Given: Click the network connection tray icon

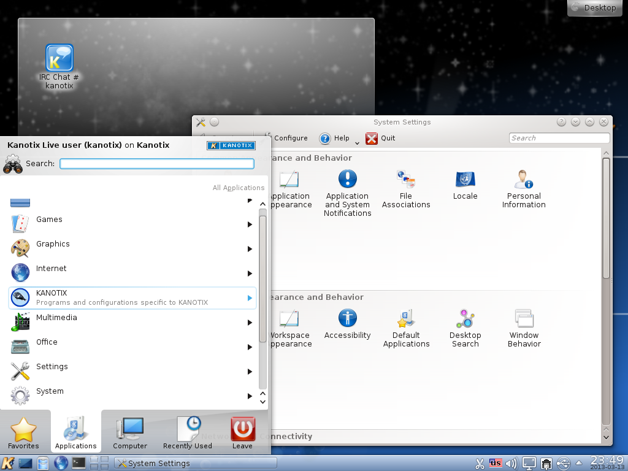Looking at the screenshot, I should point(563,464).
